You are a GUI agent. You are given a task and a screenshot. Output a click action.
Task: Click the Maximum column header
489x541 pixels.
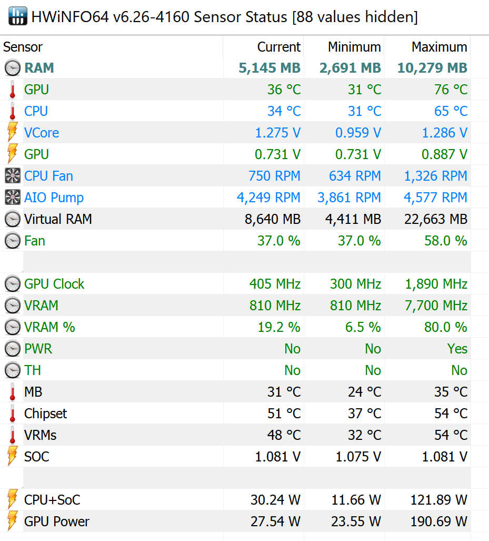tap(440, 47)
